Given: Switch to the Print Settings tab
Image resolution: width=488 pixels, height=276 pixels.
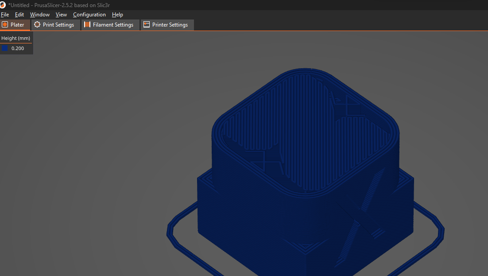Looking at the screenshot, I should (55, 25).
